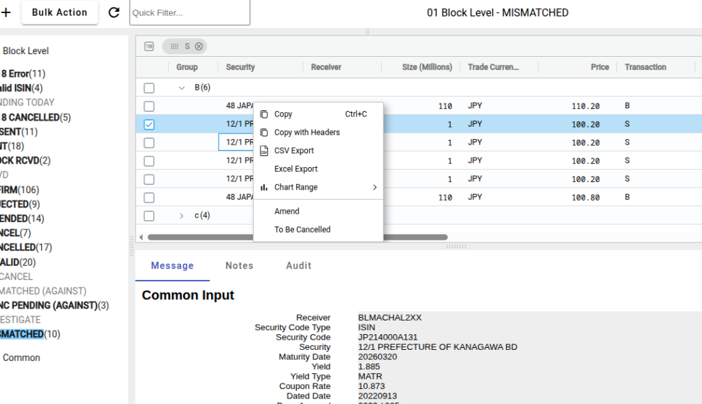702x404 pixels.
Task: Choose Amend from the context menu
Action: tap(287, 211)
